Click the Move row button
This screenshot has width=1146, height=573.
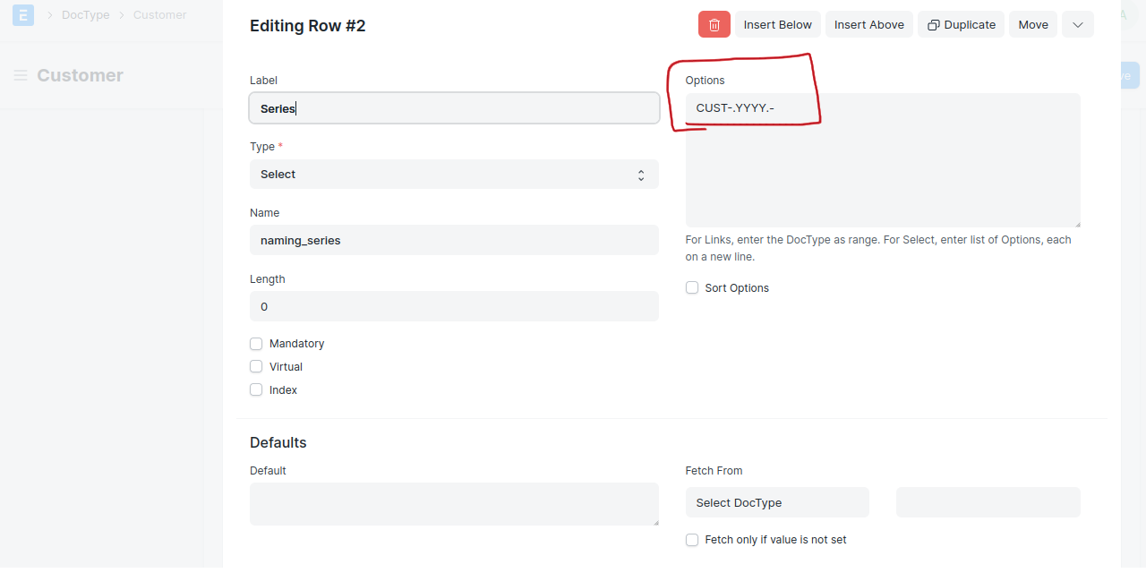coord(1032,25)
